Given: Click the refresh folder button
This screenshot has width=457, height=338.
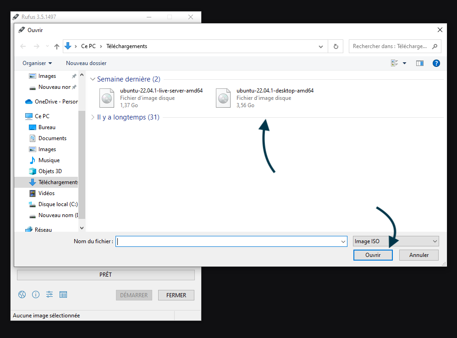Looking at the screenshot, I should point(336,46).
